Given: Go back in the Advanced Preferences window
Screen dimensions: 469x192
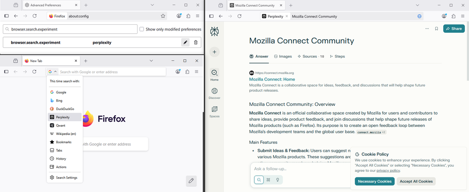Looking at the screenshot, I should tap(16, 16).
